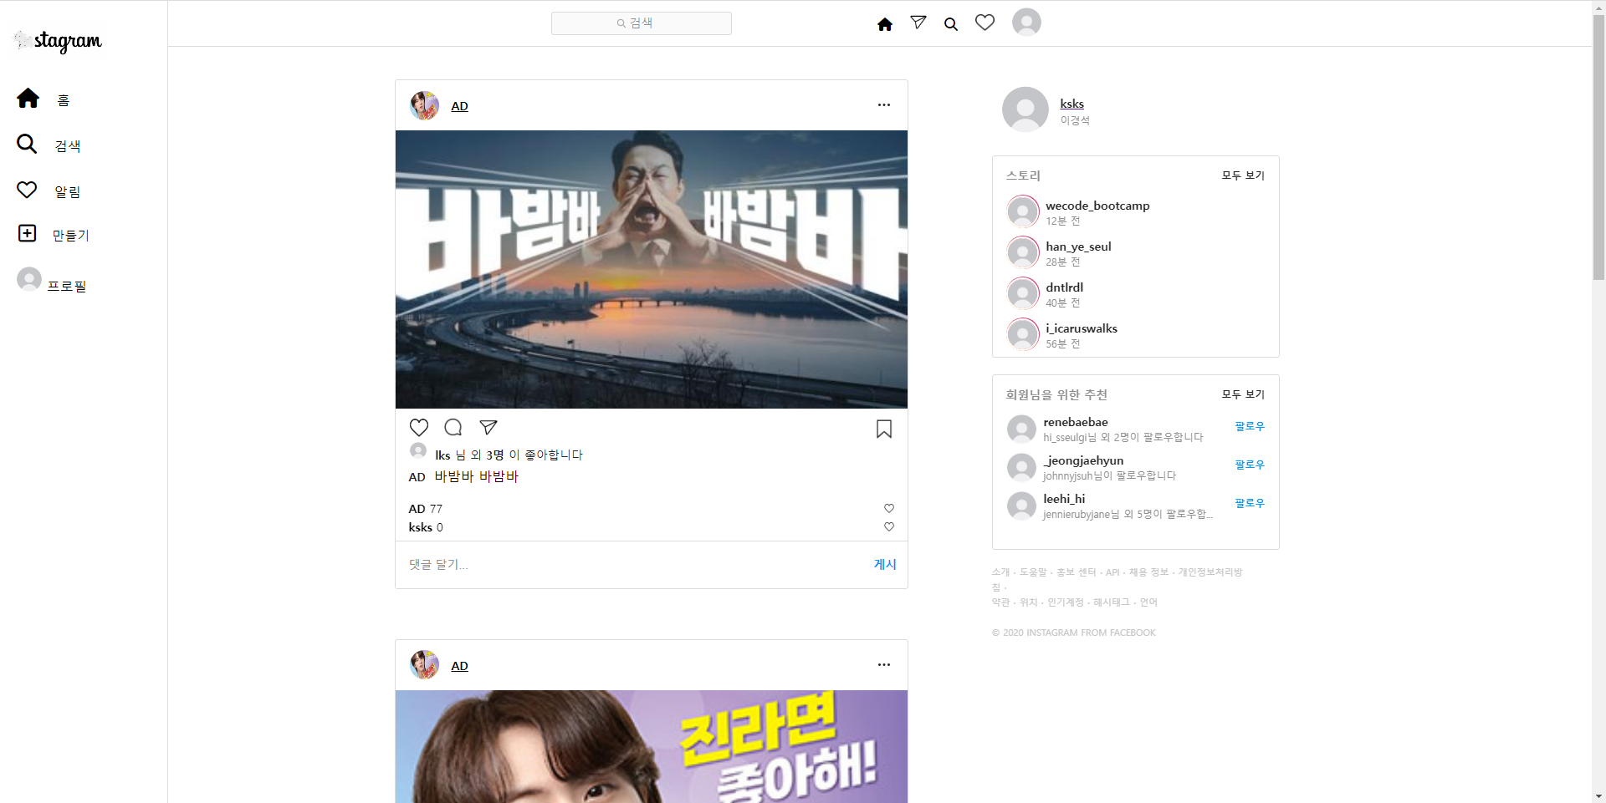Toggle the like heart next to ksks 0
The width and height of the screenshot is (1606, 803).
pos(888,527)
